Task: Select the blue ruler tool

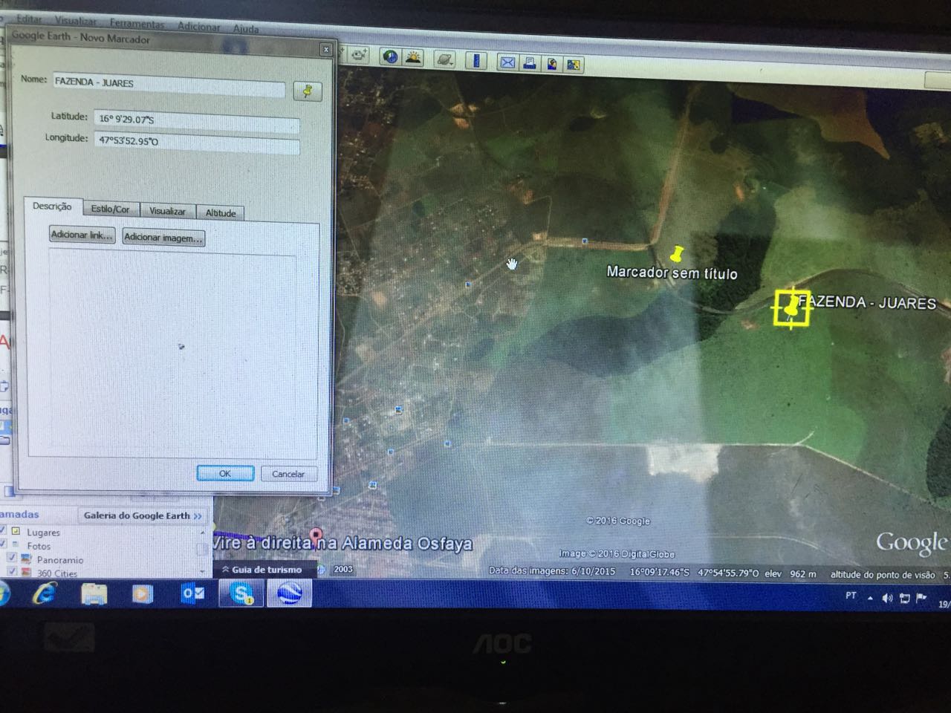Action: pos(476,60)
